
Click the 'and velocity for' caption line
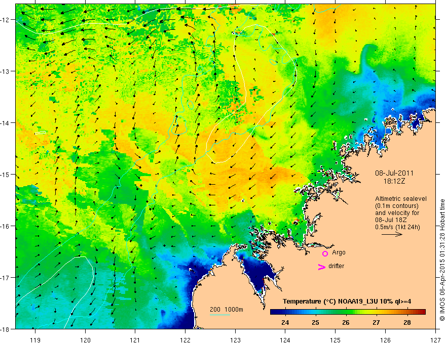click(397, 213)
